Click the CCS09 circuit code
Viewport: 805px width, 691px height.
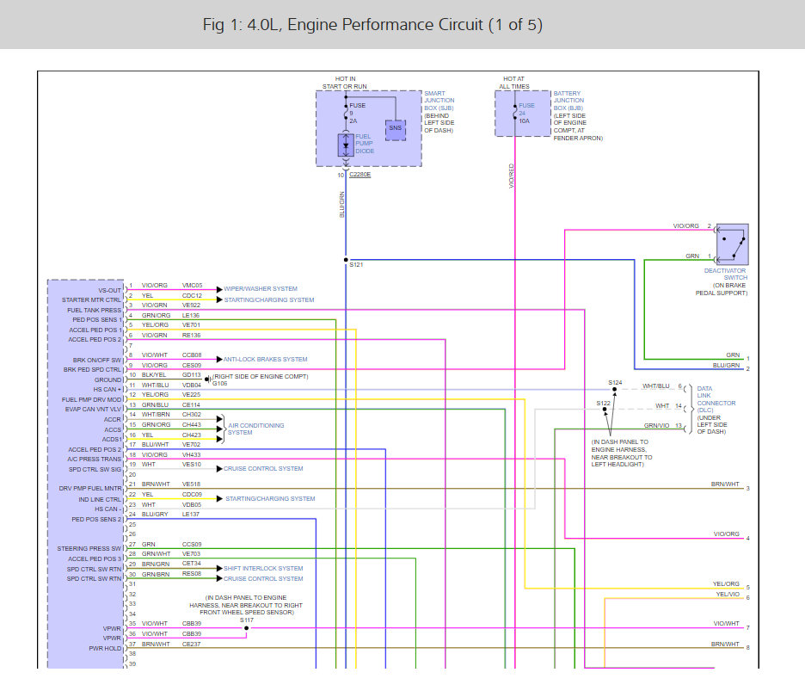(x=192, y=544)
